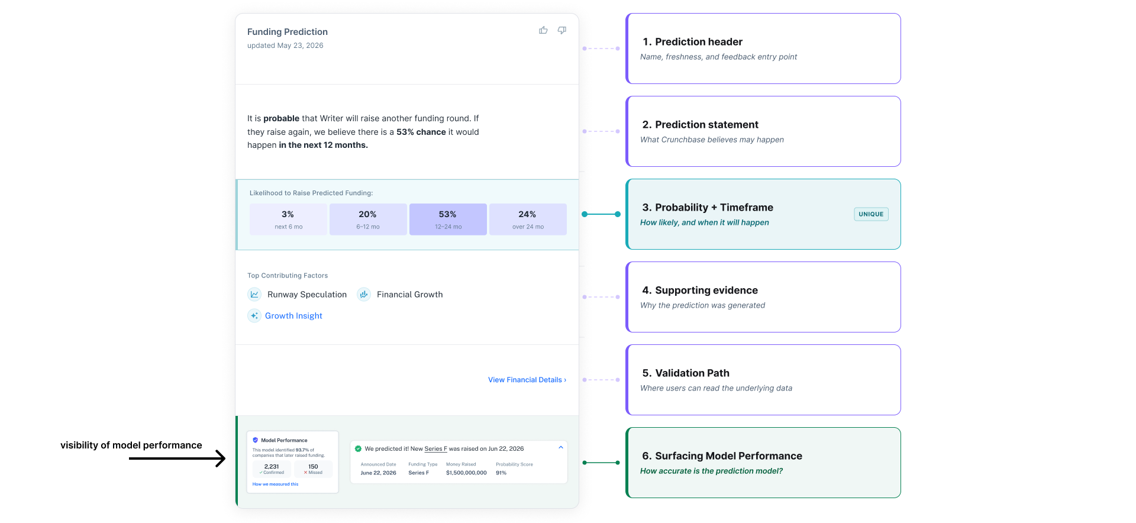Viewport: 1136px width, 523px height.
Task: Collapse the 'We predicted it' card chevron
Action: pos(561,447)
